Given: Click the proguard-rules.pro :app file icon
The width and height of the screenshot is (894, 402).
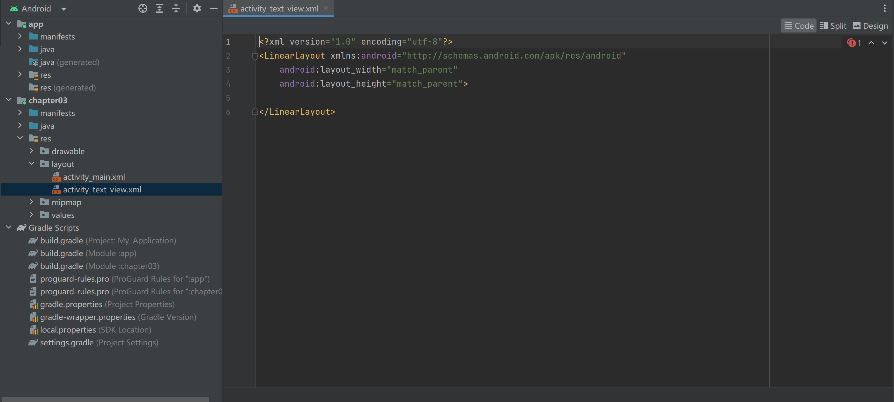Looking at the screenshot, I should [33, 279].
